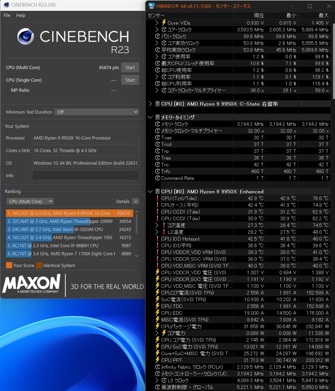The image size is (335, 391).
Task: Click the chip icon beside メモリ・タイミング
Action: pos(157,117)
